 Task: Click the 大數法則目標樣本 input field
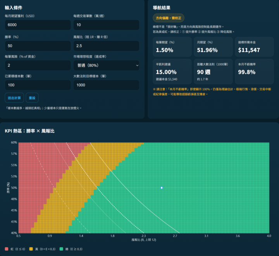click(106, 85)
